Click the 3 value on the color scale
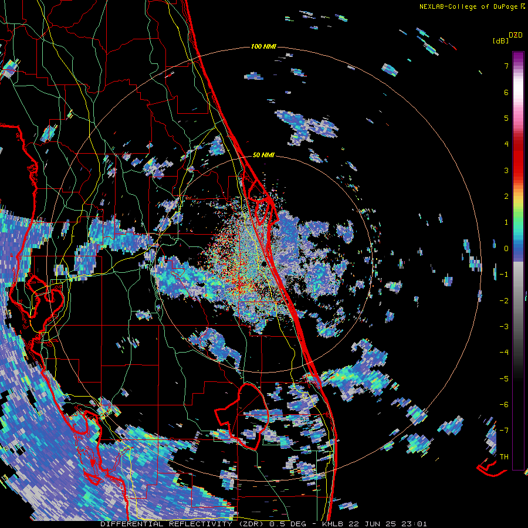The height and width of the screenshot is (528, 528). pyautogui.click(x=506, y=170)
